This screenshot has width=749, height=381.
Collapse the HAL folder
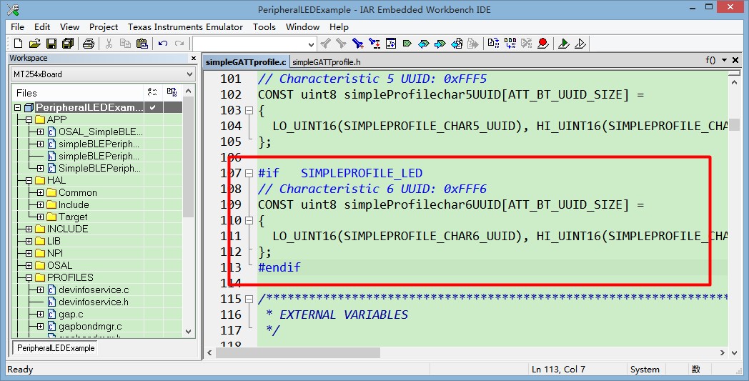[29, 181]
